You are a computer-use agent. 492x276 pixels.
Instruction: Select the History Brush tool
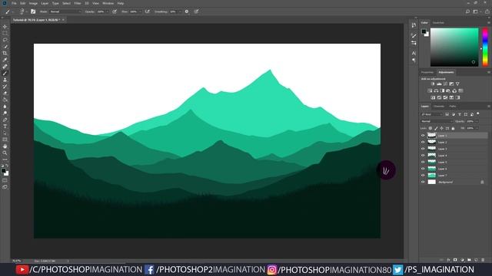(5, 87)
